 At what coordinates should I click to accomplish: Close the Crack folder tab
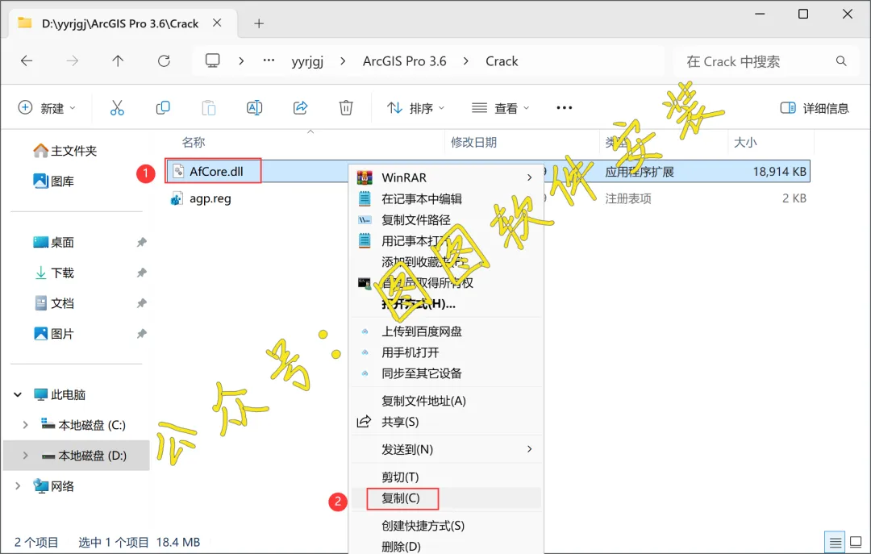217,23
